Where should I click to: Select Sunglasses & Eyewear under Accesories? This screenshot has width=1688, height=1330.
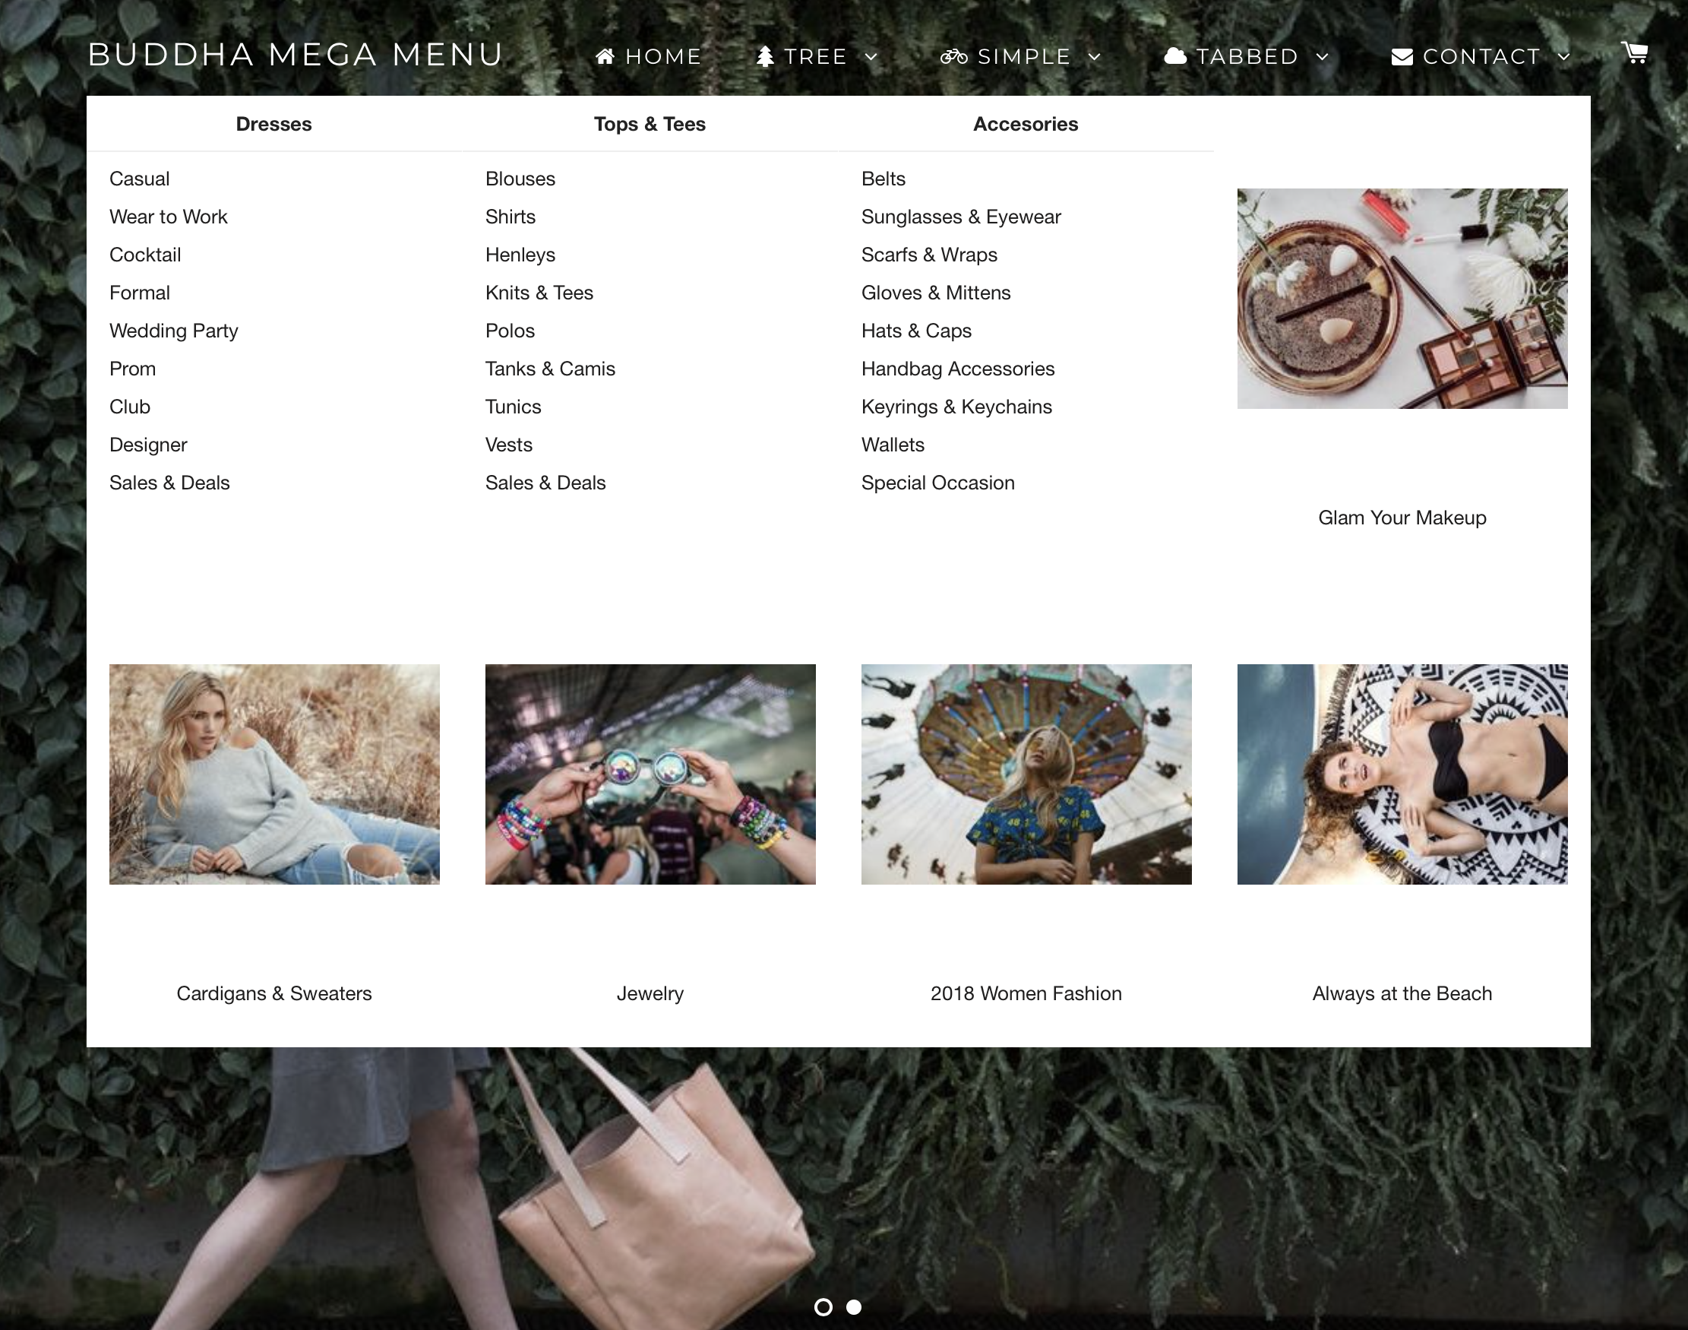960,217
